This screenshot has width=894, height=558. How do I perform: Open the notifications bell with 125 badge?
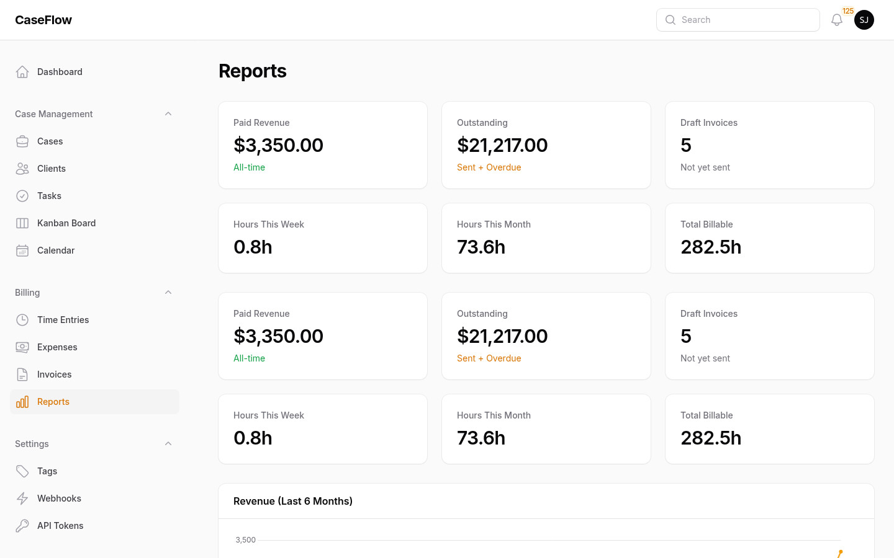[x=836, y=19]
